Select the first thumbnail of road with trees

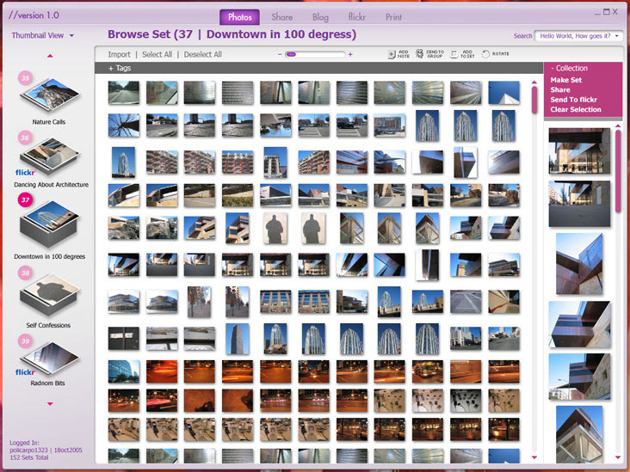click(x=124, y=92)
